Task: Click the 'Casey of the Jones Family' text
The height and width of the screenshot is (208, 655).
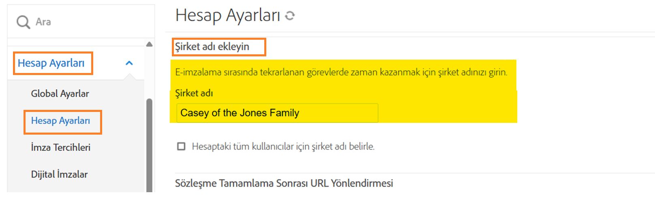Action: [x=240, y=113]
